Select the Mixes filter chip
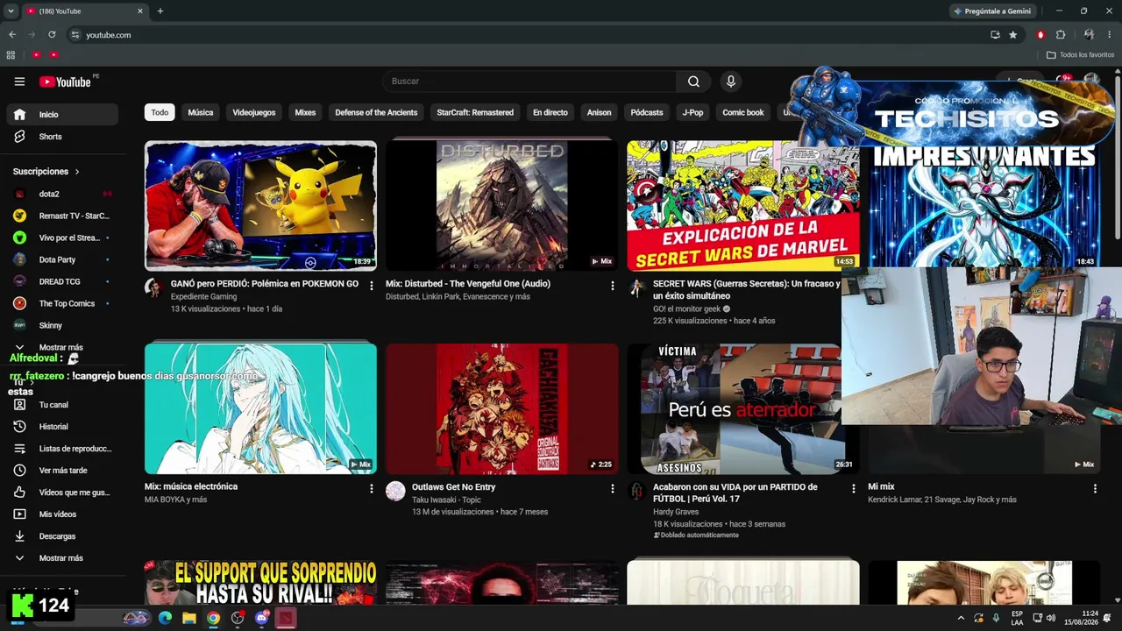Viewport: 1122px width, 631px height. (305, 112)
